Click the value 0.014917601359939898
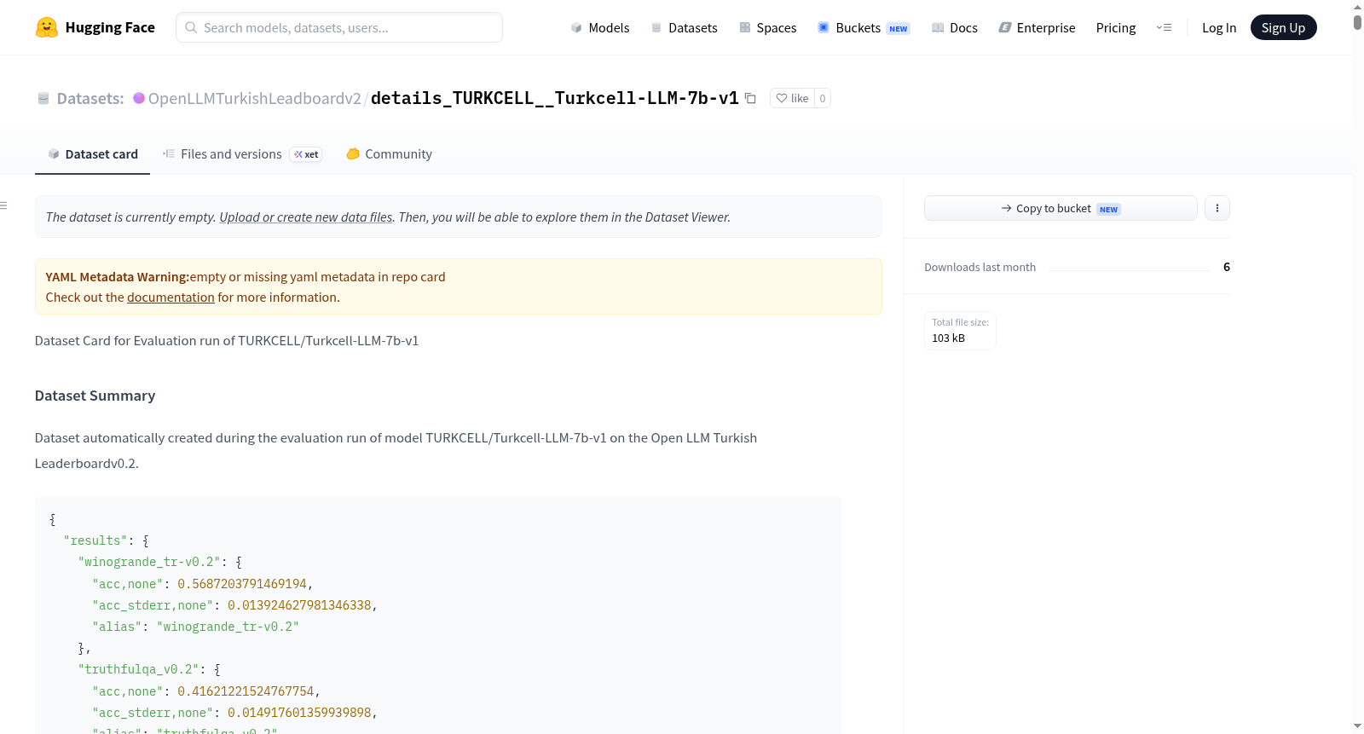 [x=299, y=713]
